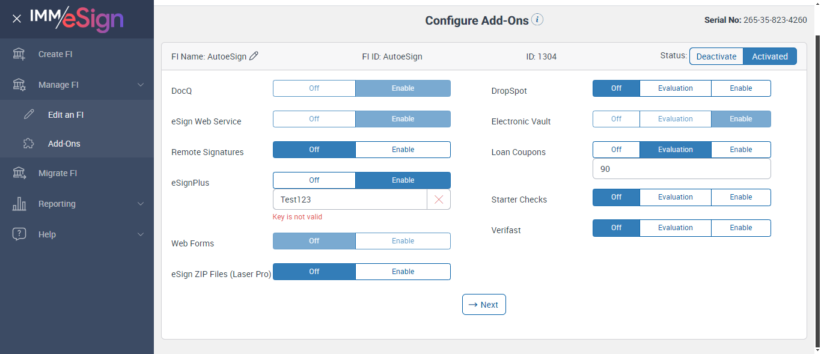
Task: Click the Deactivate status button
Action: click(x=716, y=56)
